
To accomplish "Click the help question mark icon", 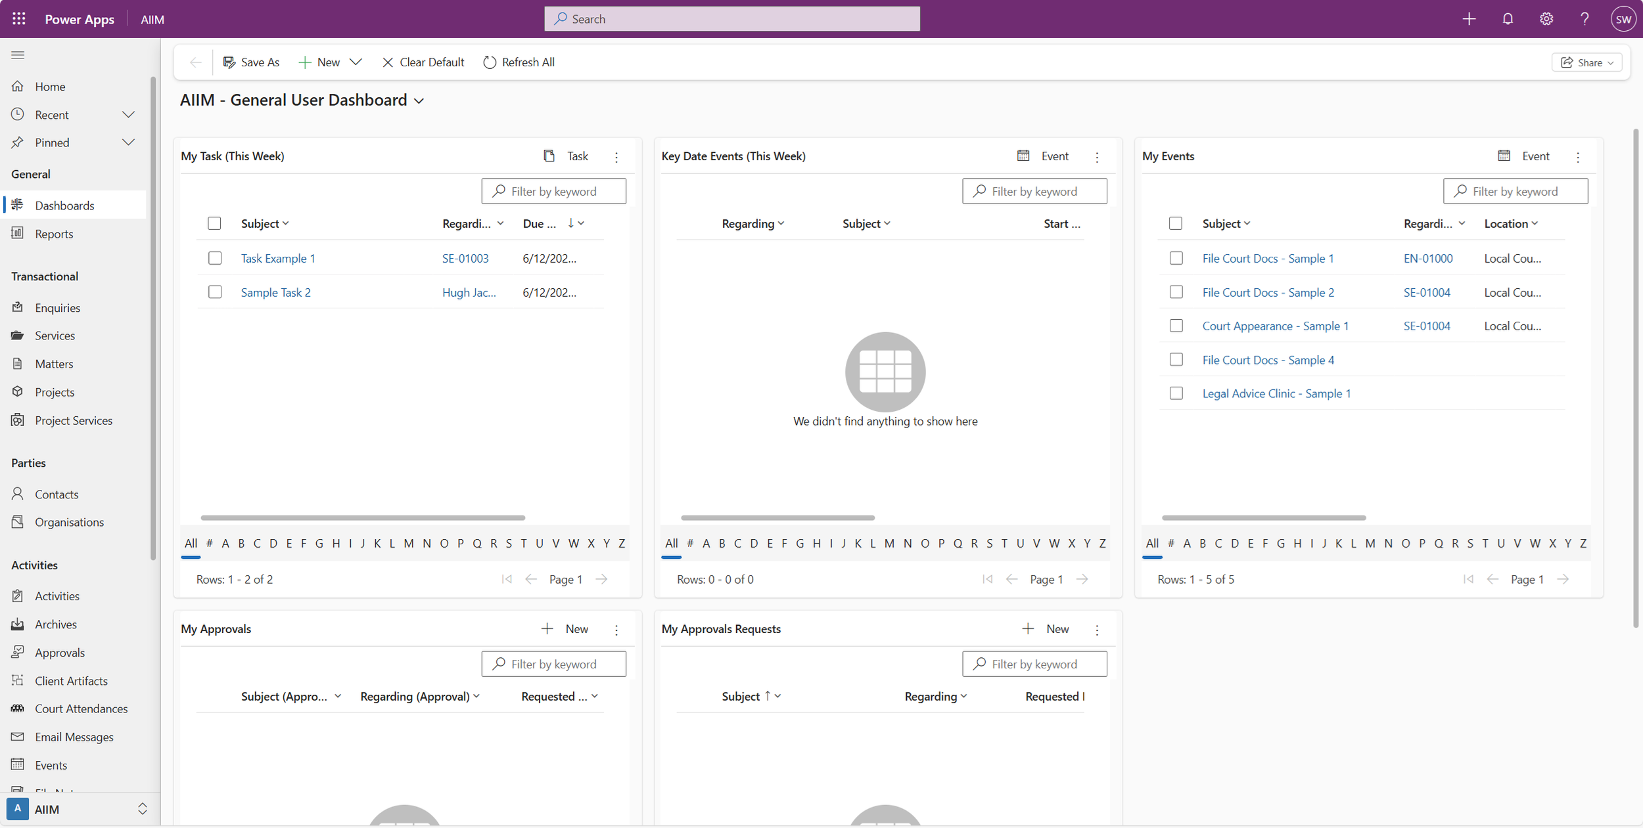I will (1585, 18).
